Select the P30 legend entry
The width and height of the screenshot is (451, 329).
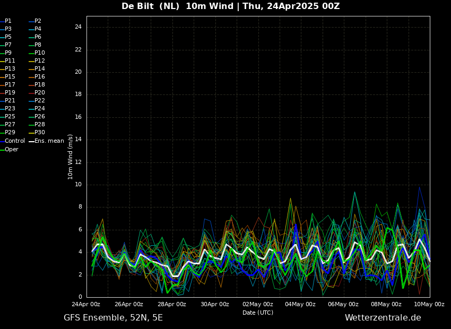[40, 133]
